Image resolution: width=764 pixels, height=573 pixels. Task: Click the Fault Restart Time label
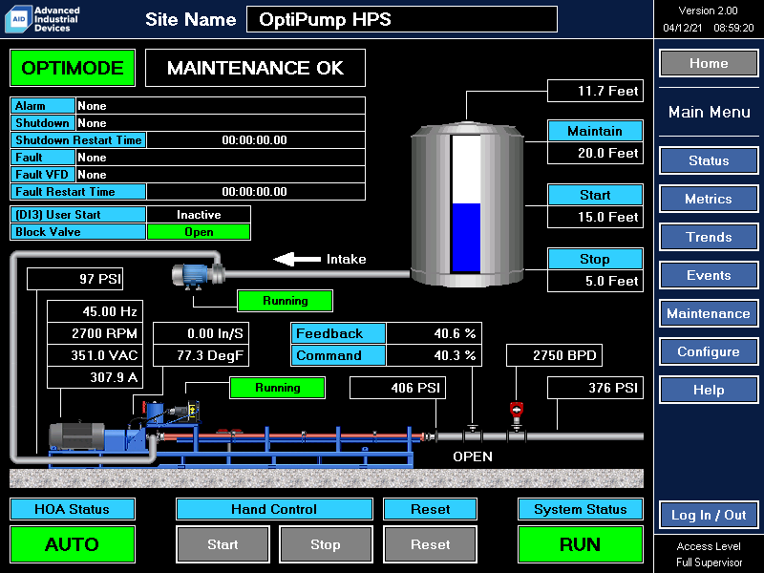pyautogui.click(x=78, y=192)
